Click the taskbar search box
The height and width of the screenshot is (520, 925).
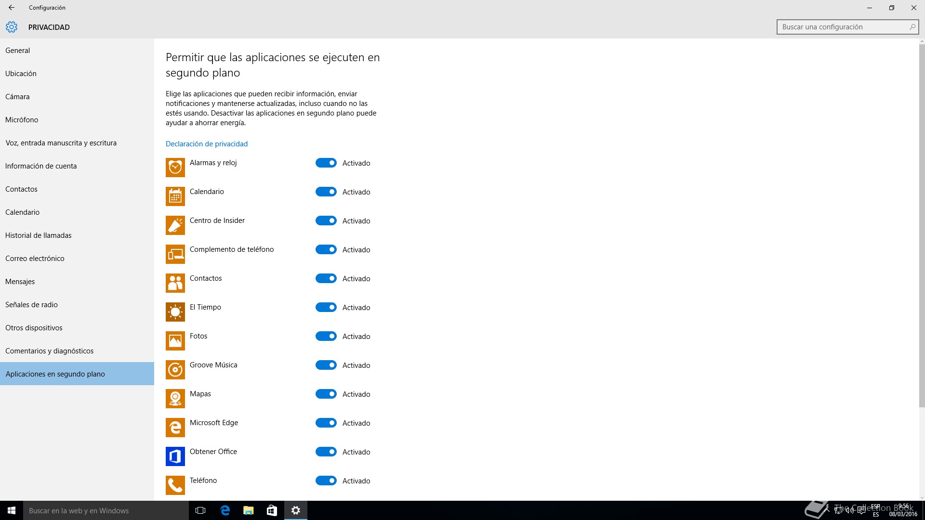pyautogui.click(x=106, y=510)
